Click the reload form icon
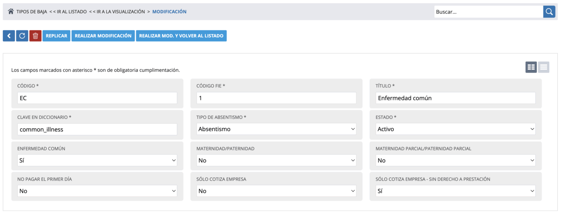 click(x=22, y=36)
